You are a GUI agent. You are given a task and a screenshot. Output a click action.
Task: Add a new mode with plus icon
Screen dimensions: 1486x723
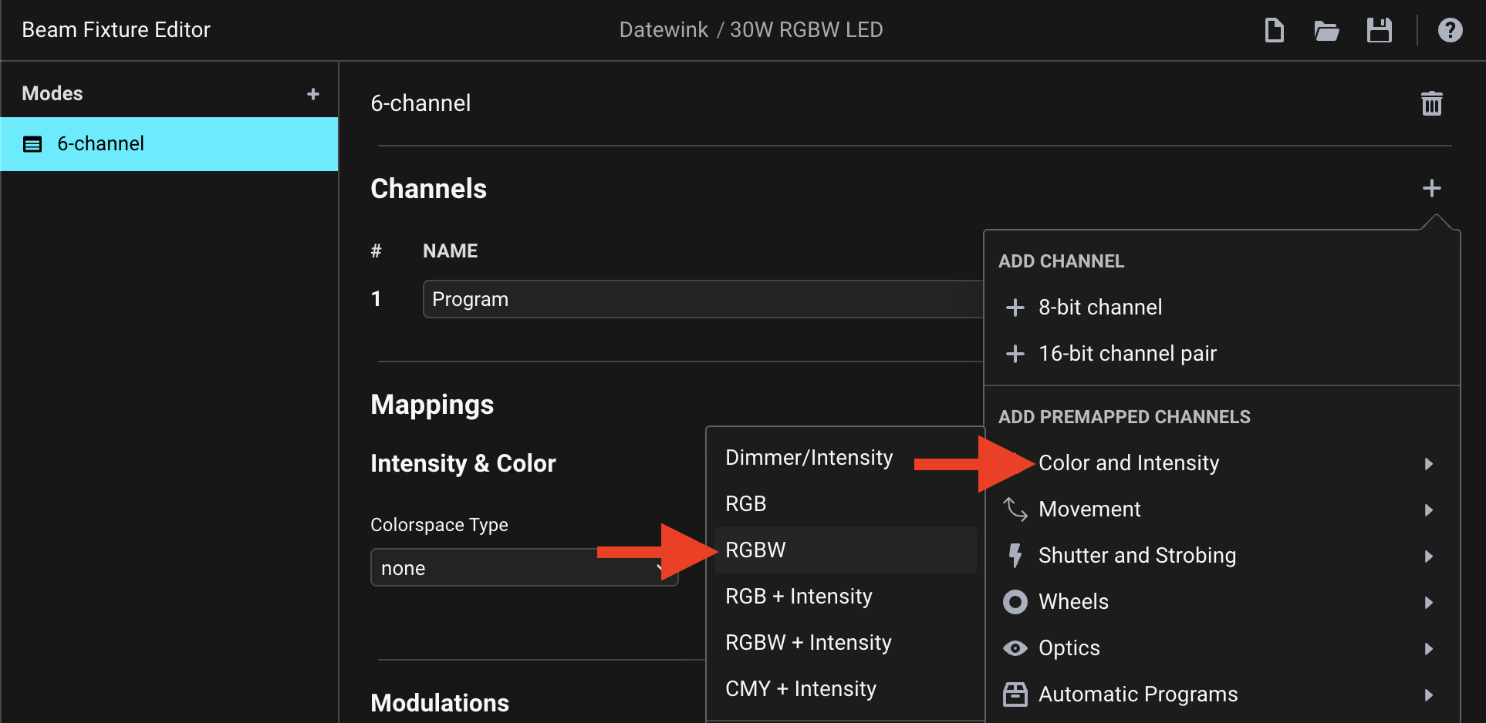(312, 94)
